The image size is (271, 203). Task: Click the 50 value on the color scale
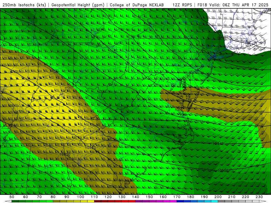click(x=12, y=197)
